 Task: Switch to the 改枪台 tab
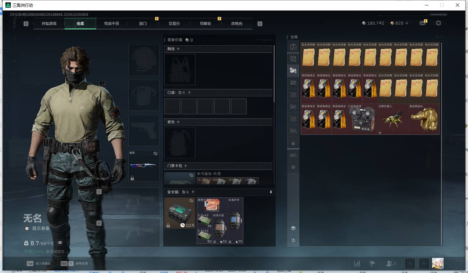pos(237,24)
